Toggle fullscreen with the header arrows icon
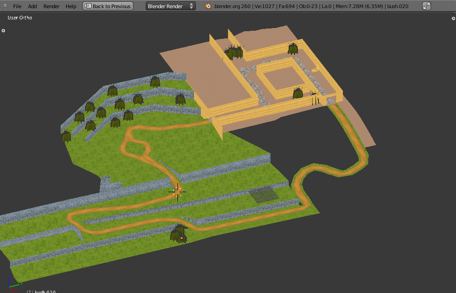The height and width of the screenshot is (293, 456). (427, 6)
